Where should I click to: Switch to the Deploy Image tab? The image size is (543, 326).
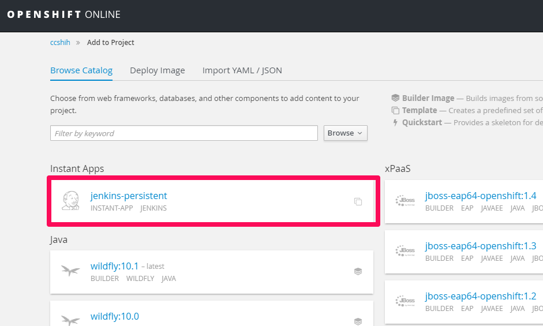[x=158, y=70]
